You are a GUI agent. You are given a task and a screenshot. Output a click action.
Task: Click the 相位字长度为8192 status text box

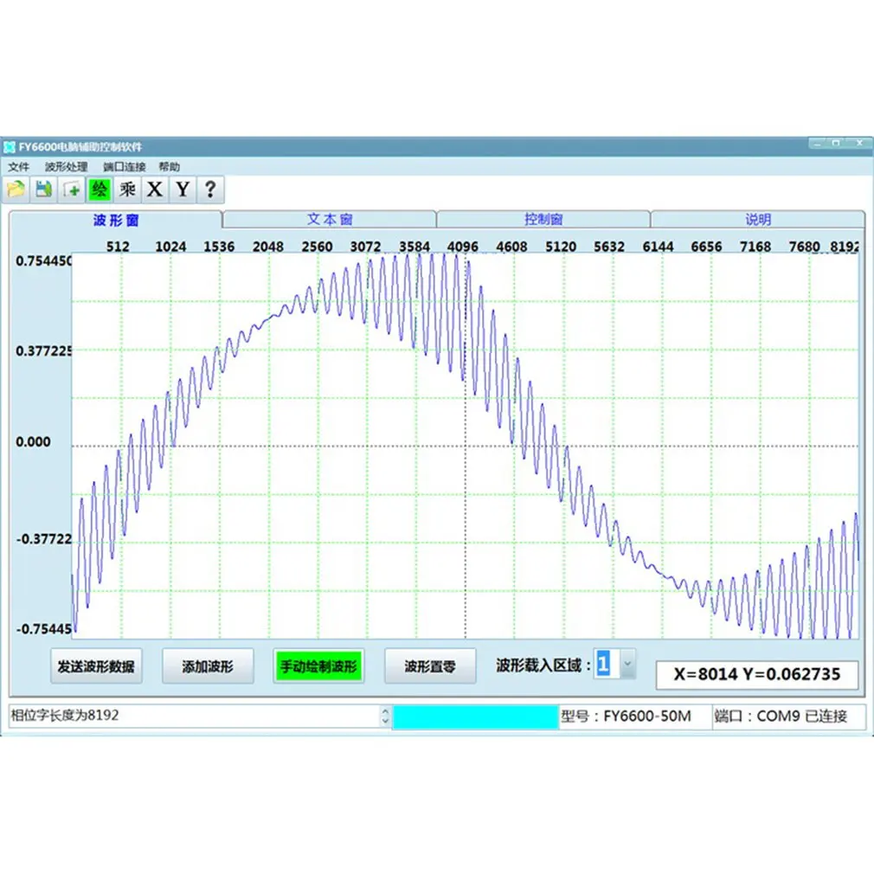pyautogui.click(x=195, y=716)
